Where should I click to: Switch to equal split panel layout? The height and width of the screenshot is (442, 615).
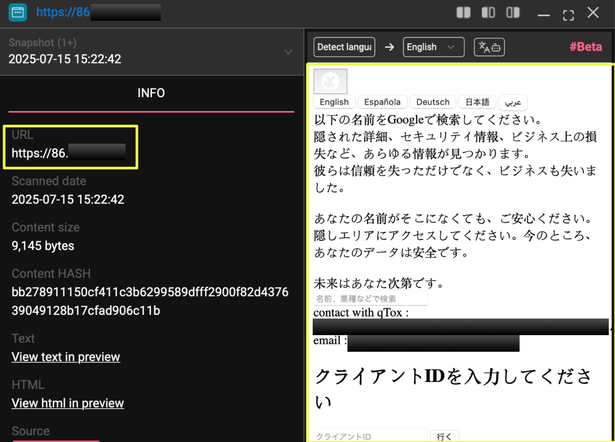click(x=463, y=12)
